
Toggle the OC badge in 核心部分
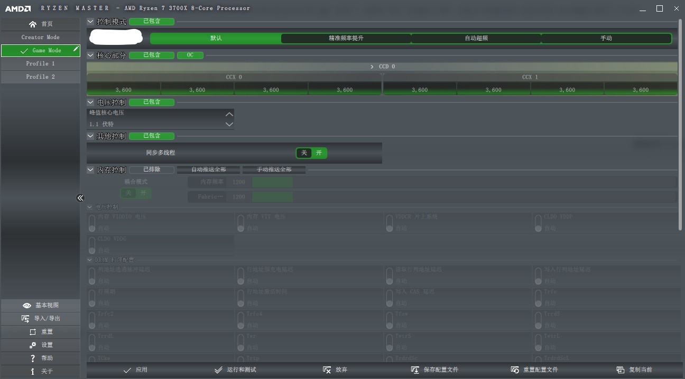click(x=190, y=55)
